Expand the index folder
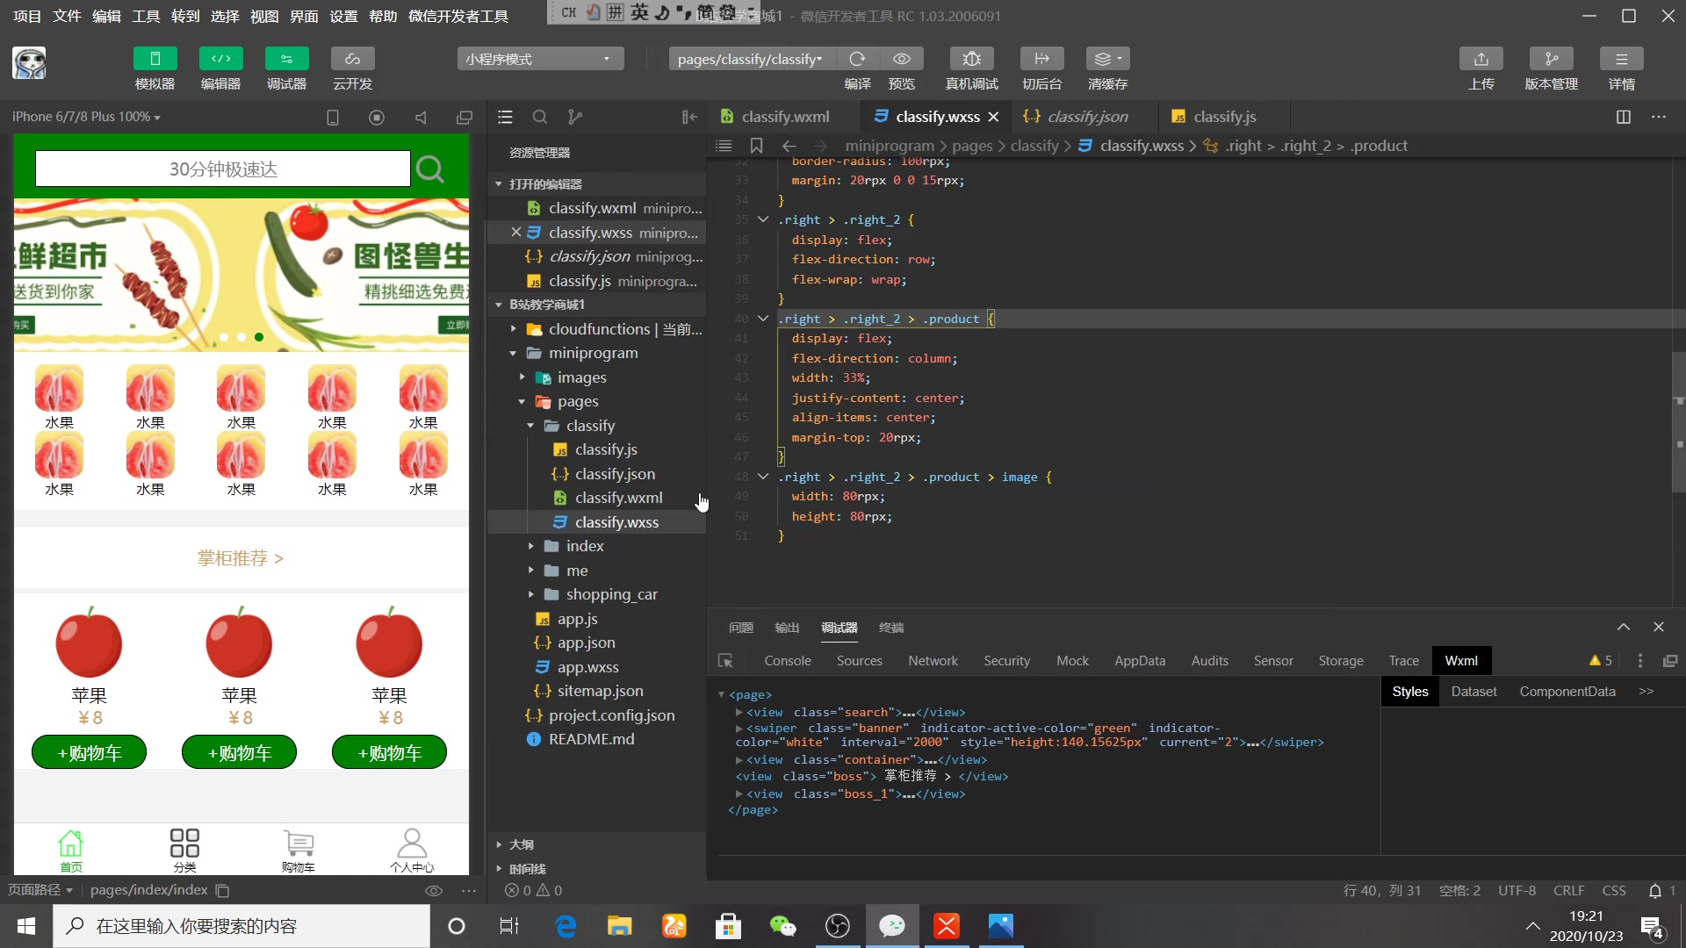Image resolution: width=1686 pixels, height=948 pixels. tap(584, 546)
